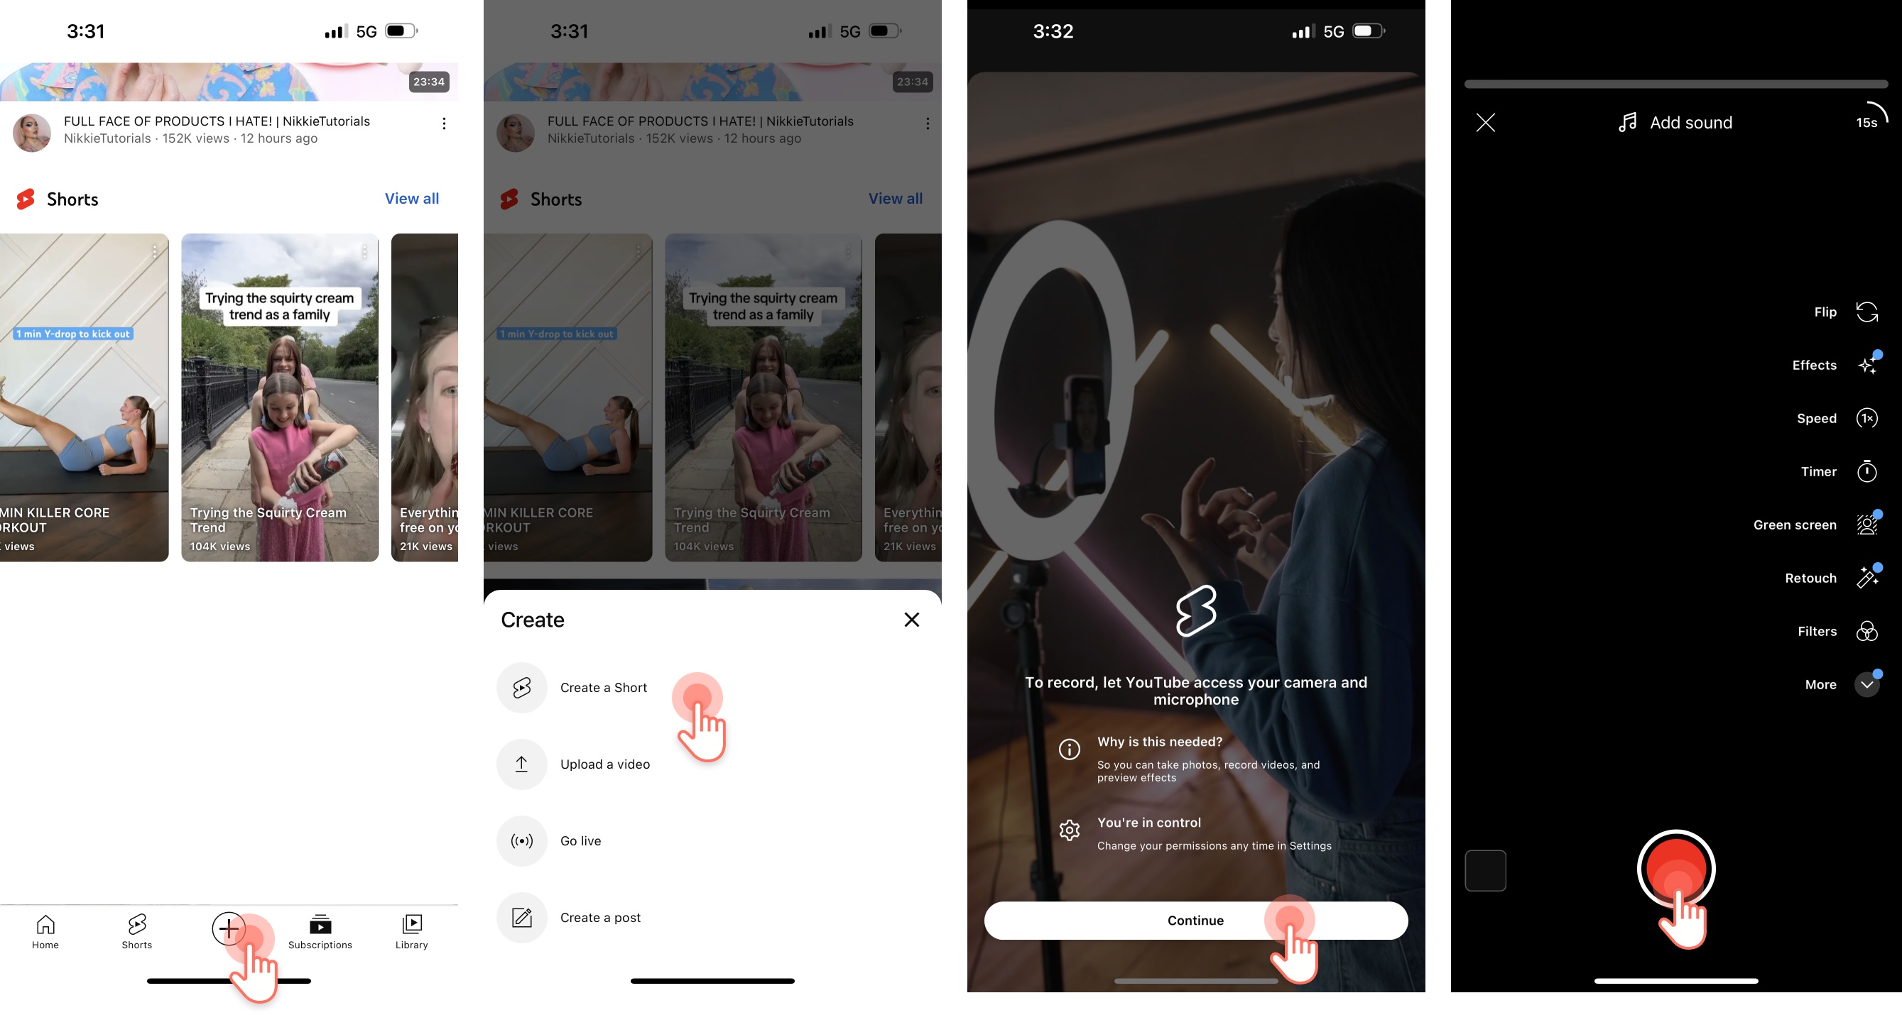Open the Filters icon in recorder
1902x1015 pixels.
(x=1866, y=630)
